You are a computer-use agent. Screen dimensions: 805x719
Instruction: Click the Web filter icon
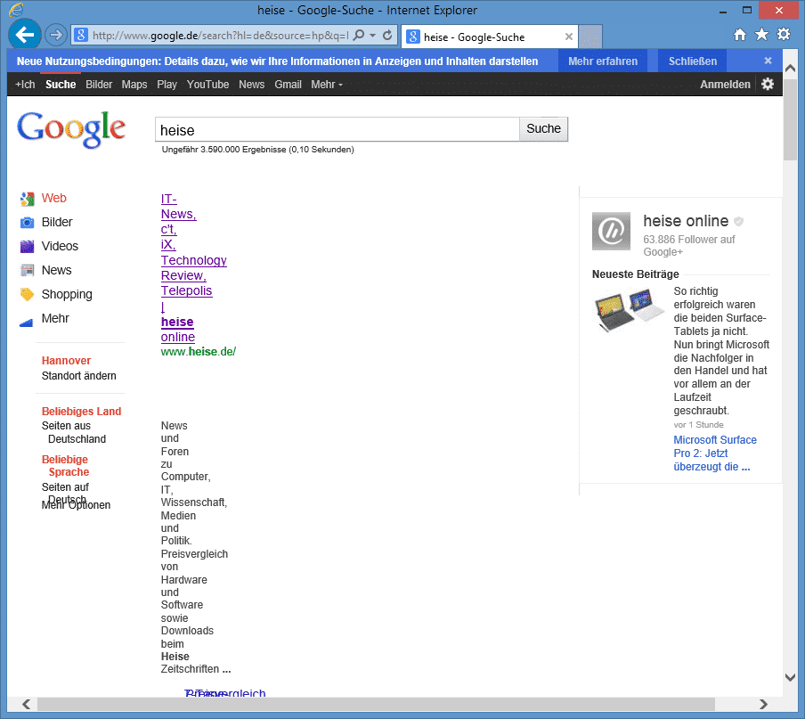coord(28,199)
